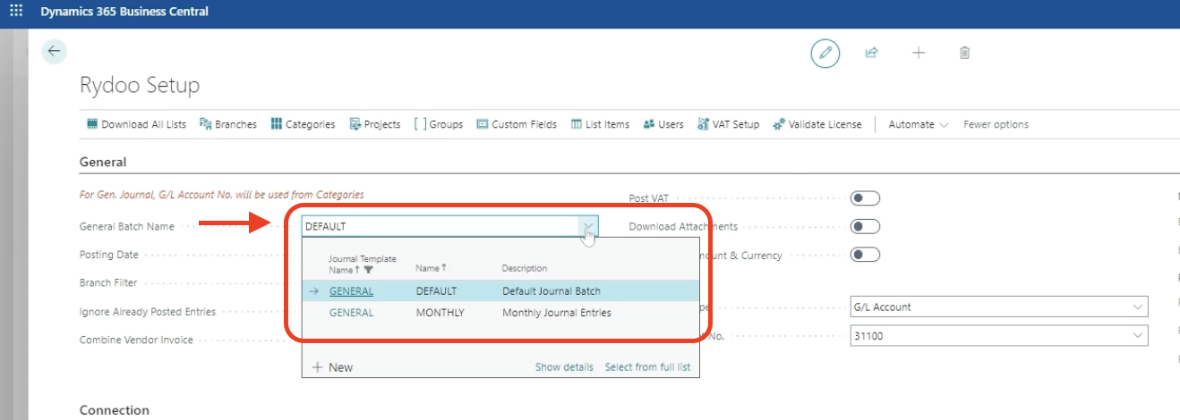
Task: Toggle the Amount & Currency switch
Action: pos(865,256)
